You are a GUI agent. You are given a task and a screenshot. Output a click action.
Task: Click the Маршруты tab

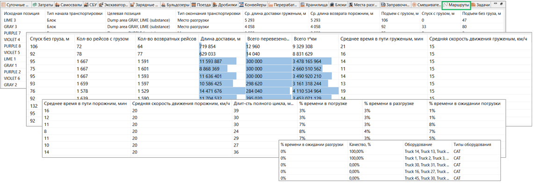456,5
